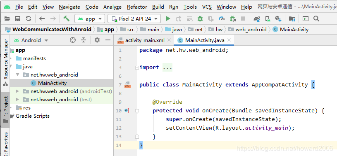337x156 pixels.
Task: Expand the folded import statements
Action: tap(137, 68)
